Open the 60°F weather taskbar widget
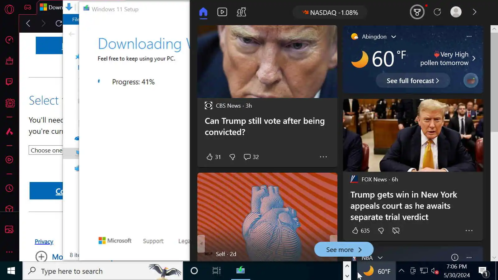 (377, 271)
